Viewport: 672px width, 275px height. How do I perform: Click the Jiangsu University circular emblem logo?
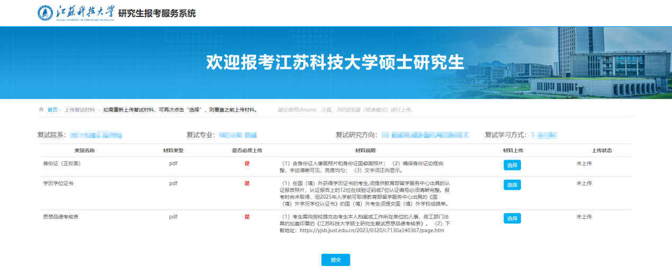click(46, 13)
